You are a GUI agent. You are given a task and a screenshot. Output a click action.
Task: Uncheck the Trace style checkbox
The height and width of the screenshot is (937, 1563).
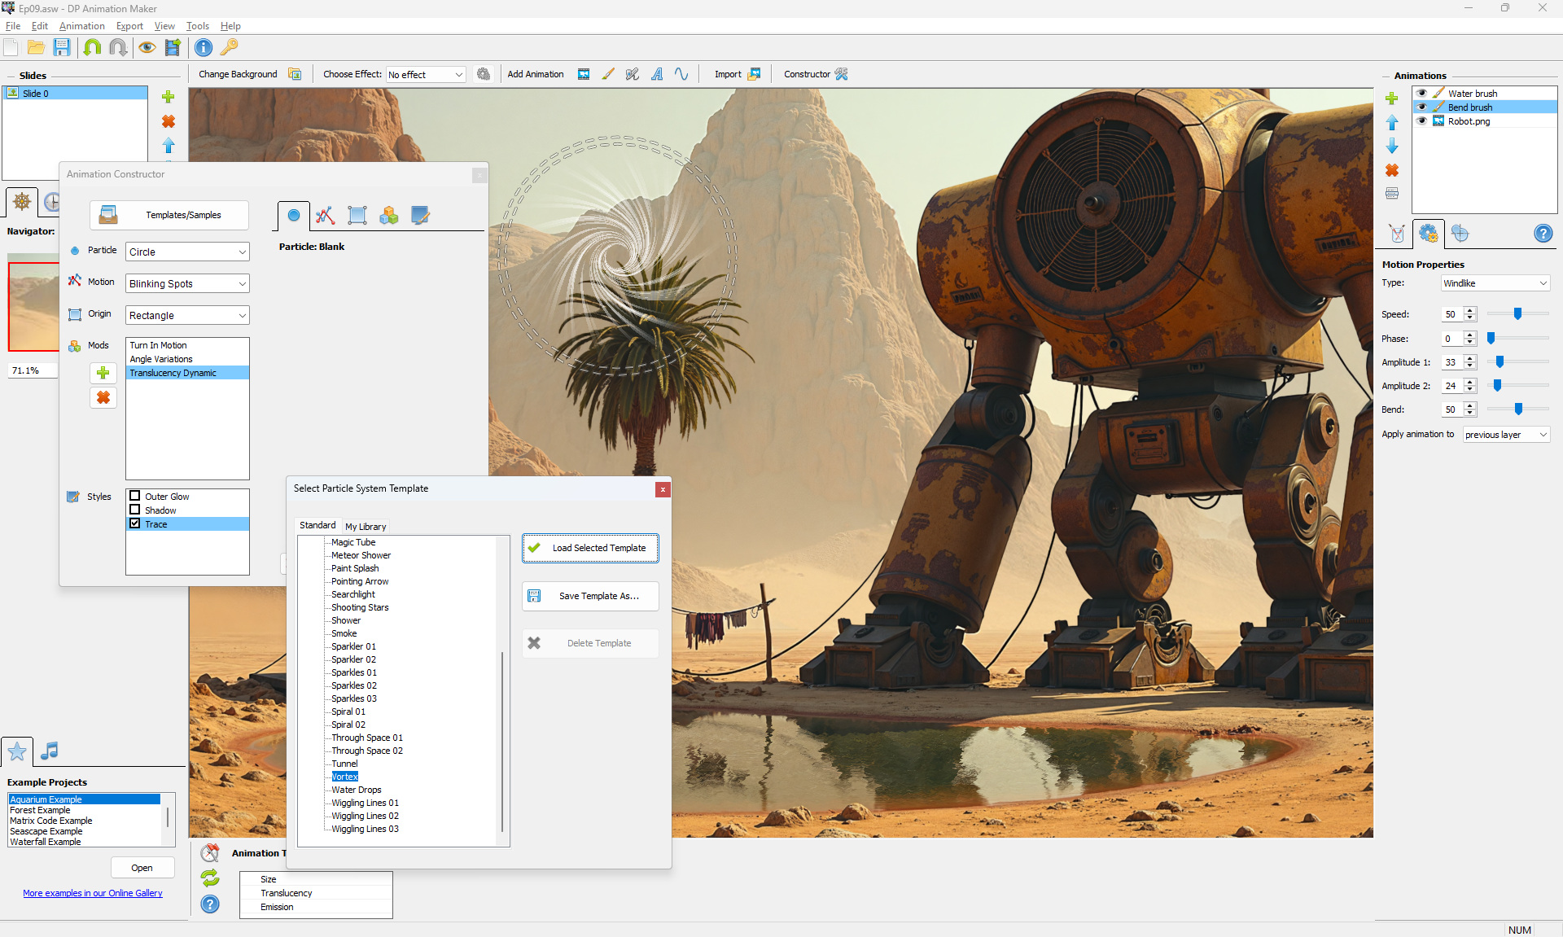point(135,523)
